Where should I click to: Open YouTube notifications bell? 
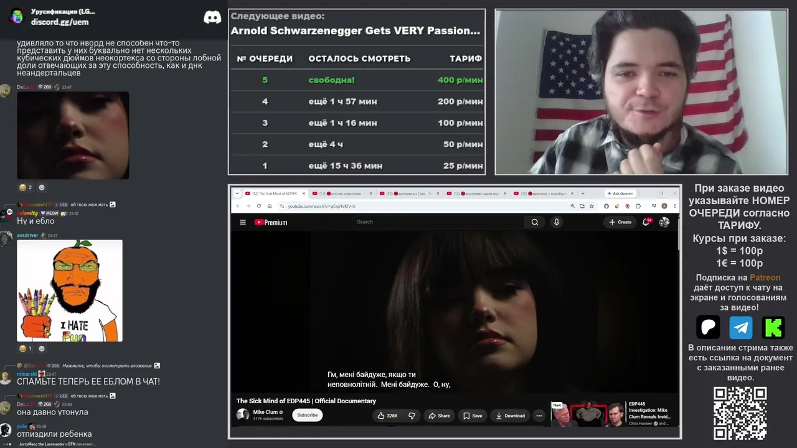pyautogui.click(x=646, y=222)
